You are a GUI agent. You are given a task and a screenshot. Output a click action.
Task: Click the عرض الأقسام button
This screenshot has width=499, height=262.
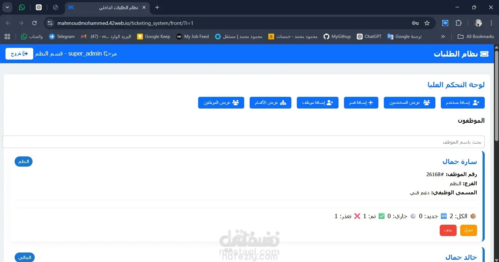[271, 103]
